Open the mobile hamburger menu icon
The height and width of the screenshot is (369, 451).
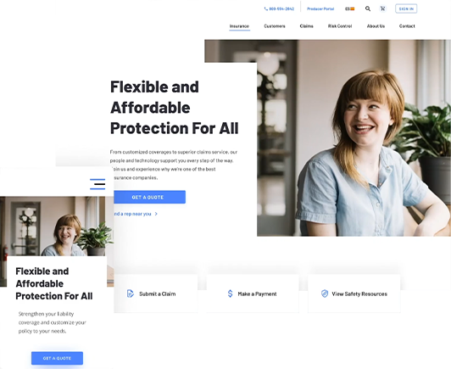point(97,184)
